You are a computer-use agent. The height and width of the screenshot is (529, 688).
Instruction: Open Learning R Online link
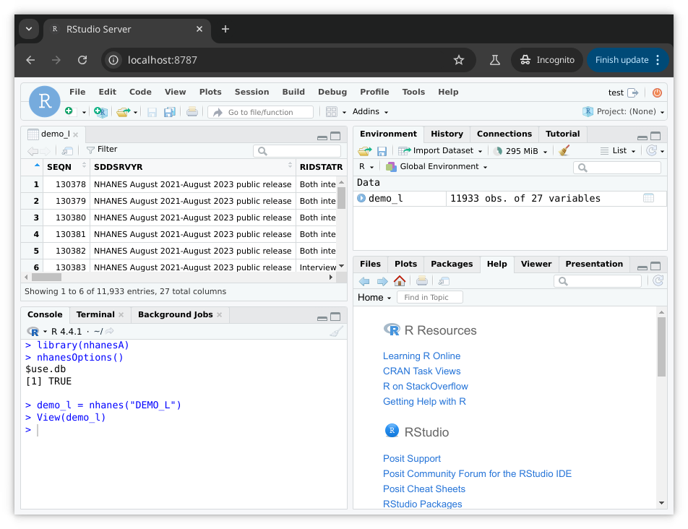(421, 356)
